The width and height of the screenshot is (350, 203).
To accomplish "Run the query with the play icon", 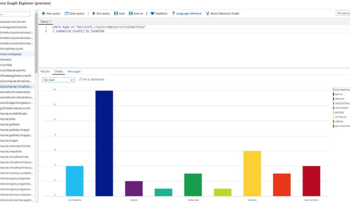I will 93,14.
